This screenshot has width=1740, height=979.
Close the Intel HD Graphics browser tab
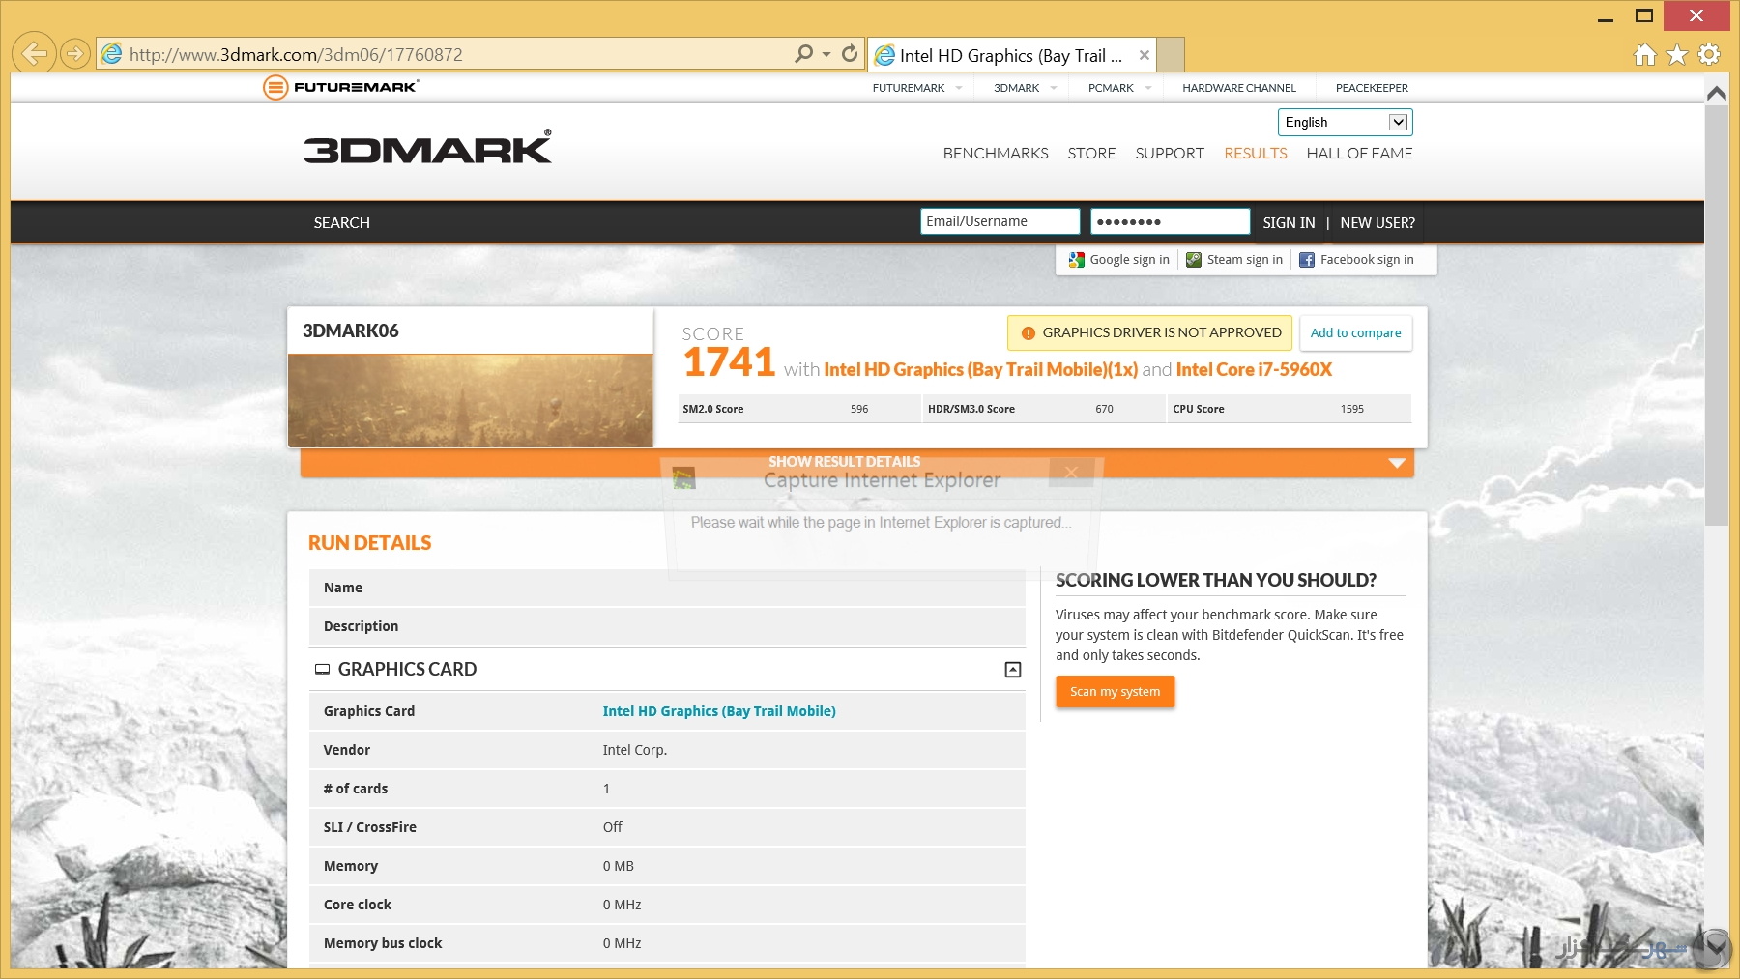pyautogui.click(x=1145, y=55)
